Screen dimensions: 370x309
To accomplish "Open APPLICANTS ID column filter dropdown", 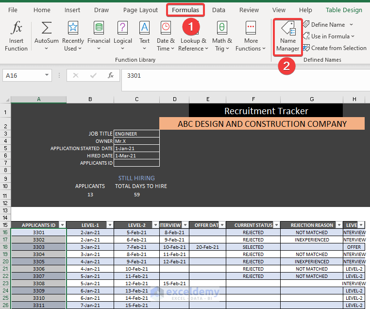I will 62,225.
